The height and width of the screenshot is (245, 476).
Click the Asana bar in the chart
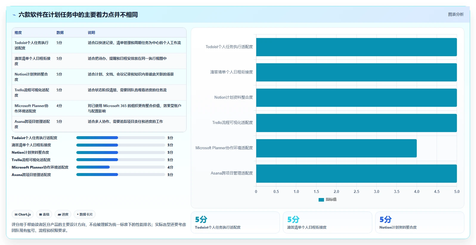click(x=356, y=173)
